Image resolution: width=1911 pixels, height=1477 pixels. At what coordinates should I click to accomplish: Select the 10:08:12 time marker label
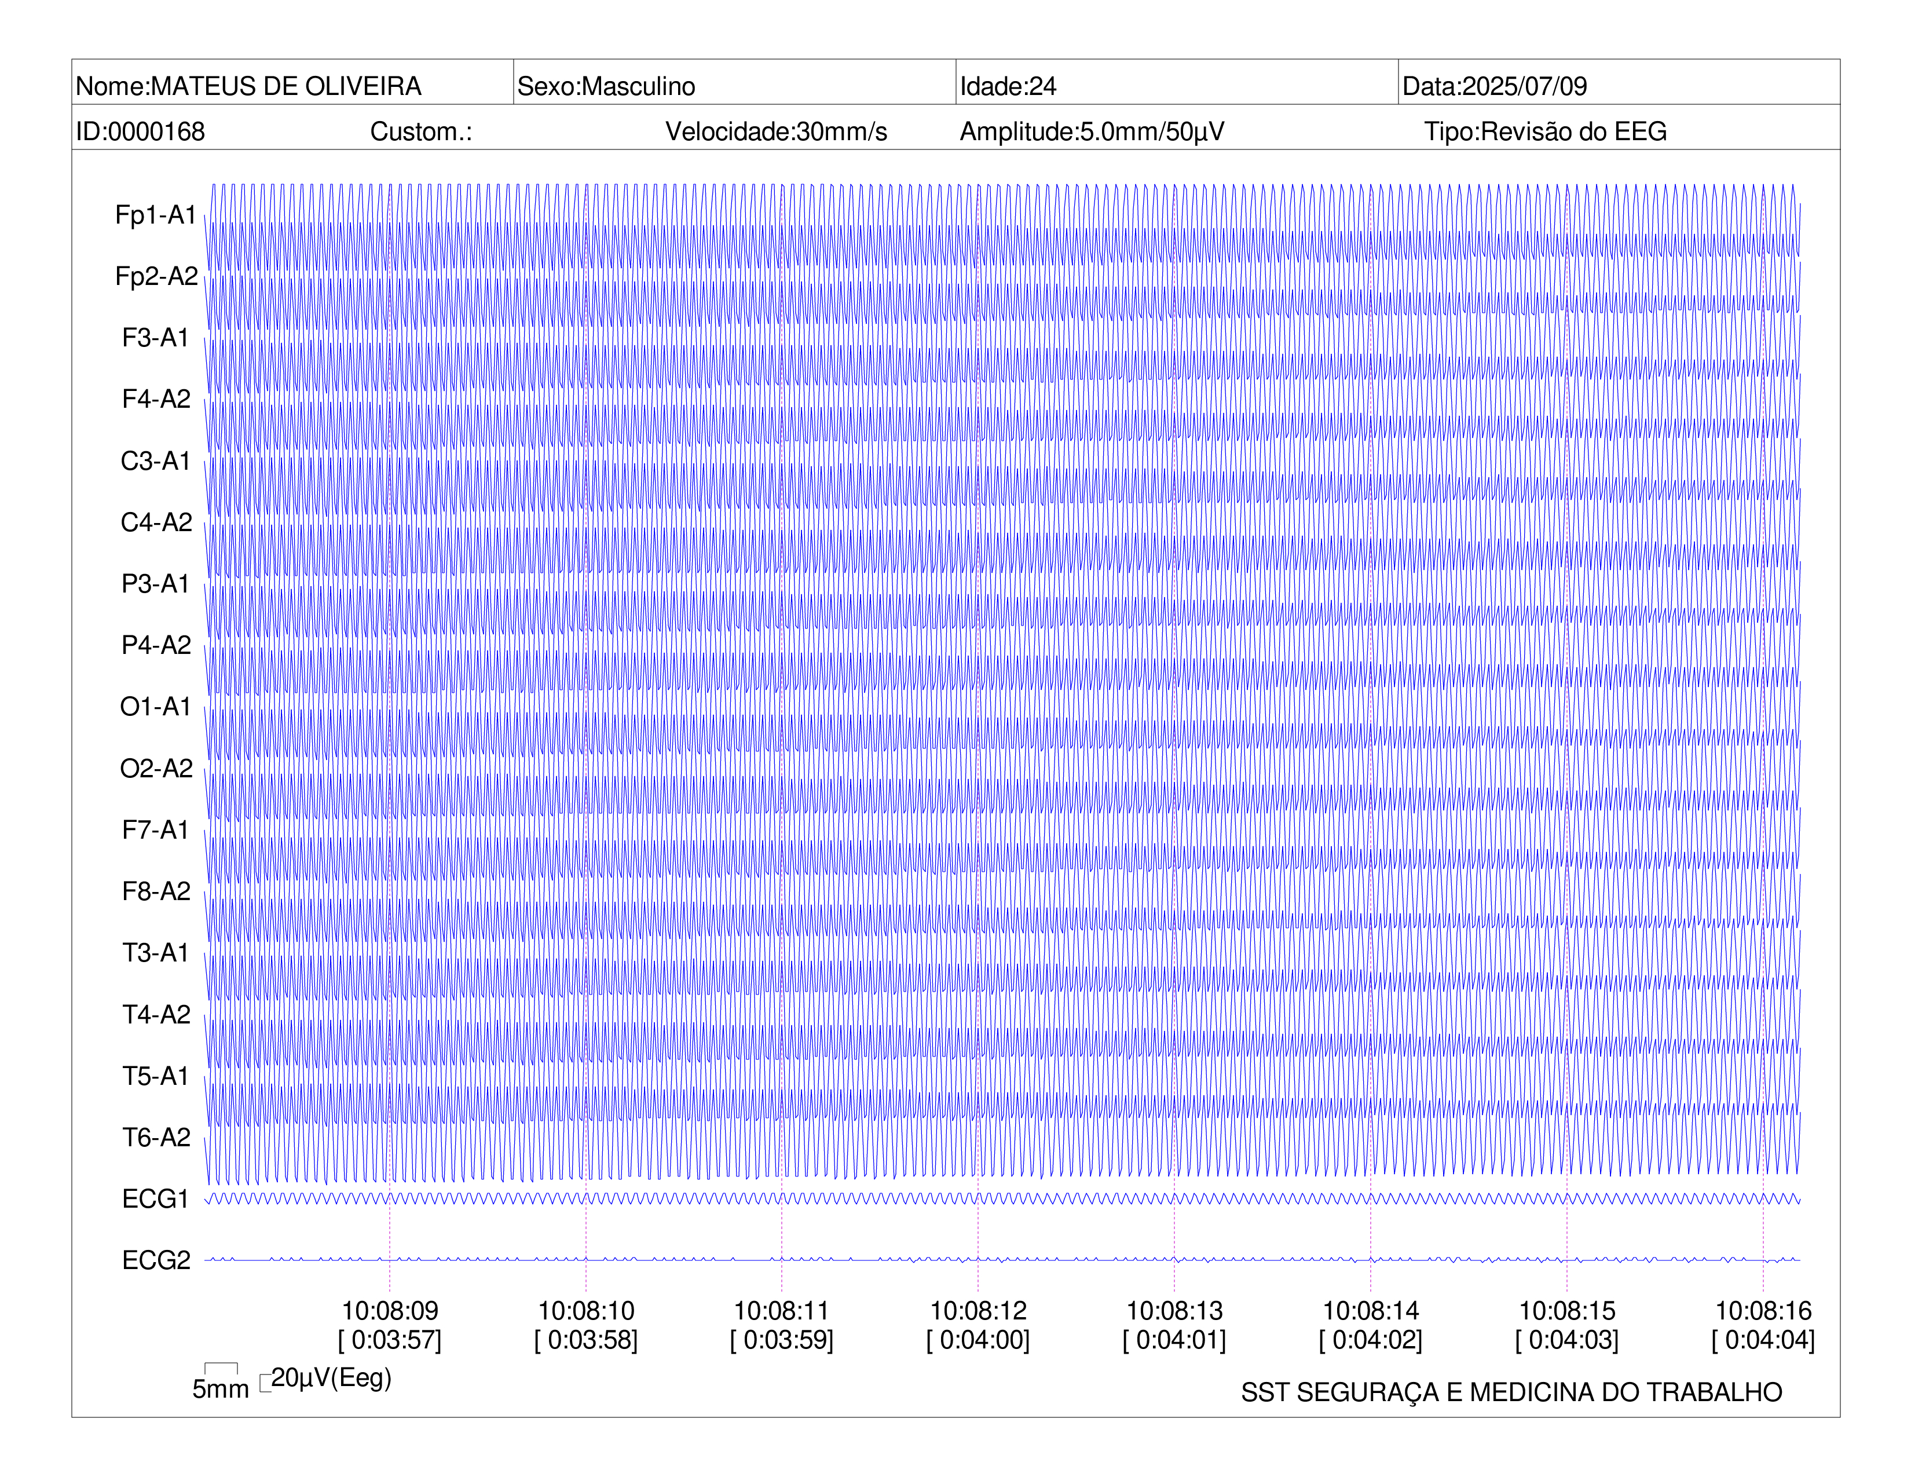coord(978,1311)
